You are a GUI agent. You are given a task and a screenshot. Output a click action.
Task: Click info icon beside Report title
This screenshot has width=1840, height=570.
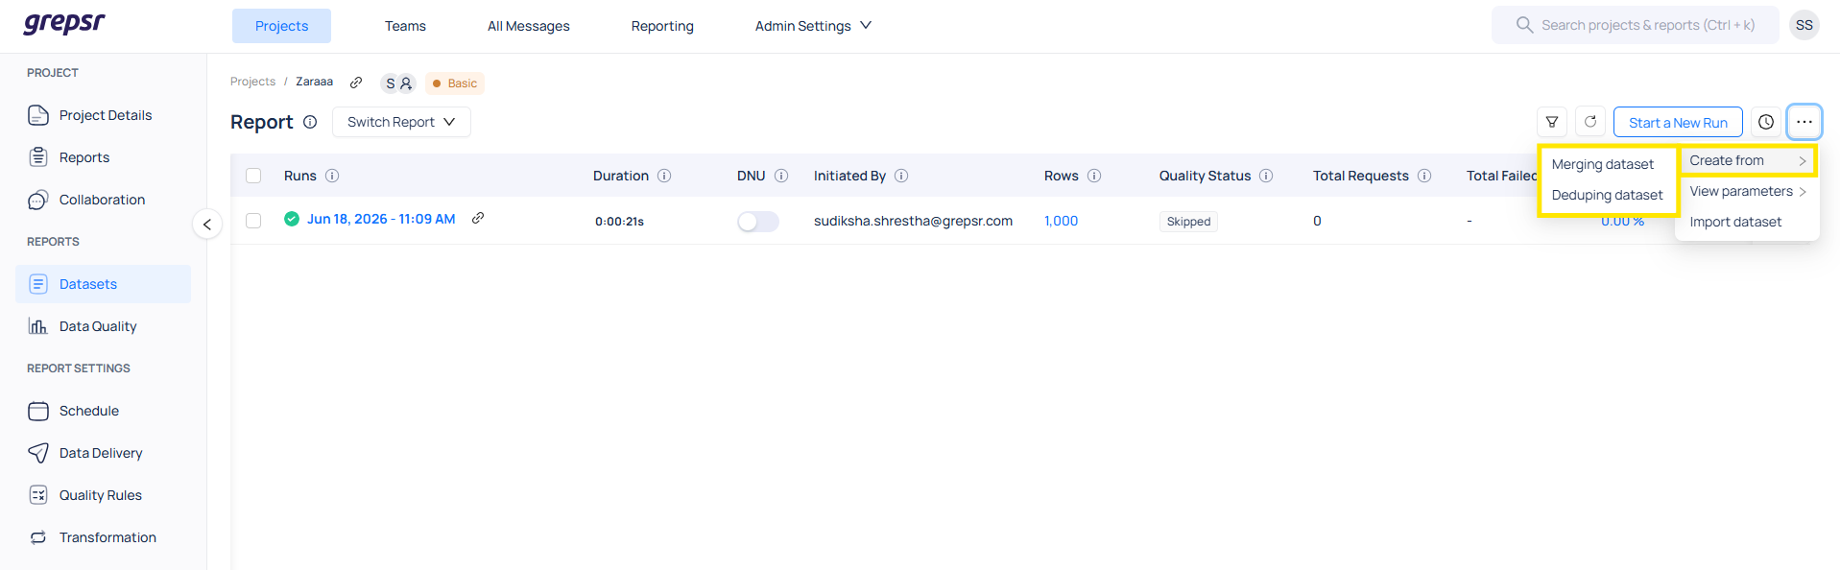click(x=310, y=122)
